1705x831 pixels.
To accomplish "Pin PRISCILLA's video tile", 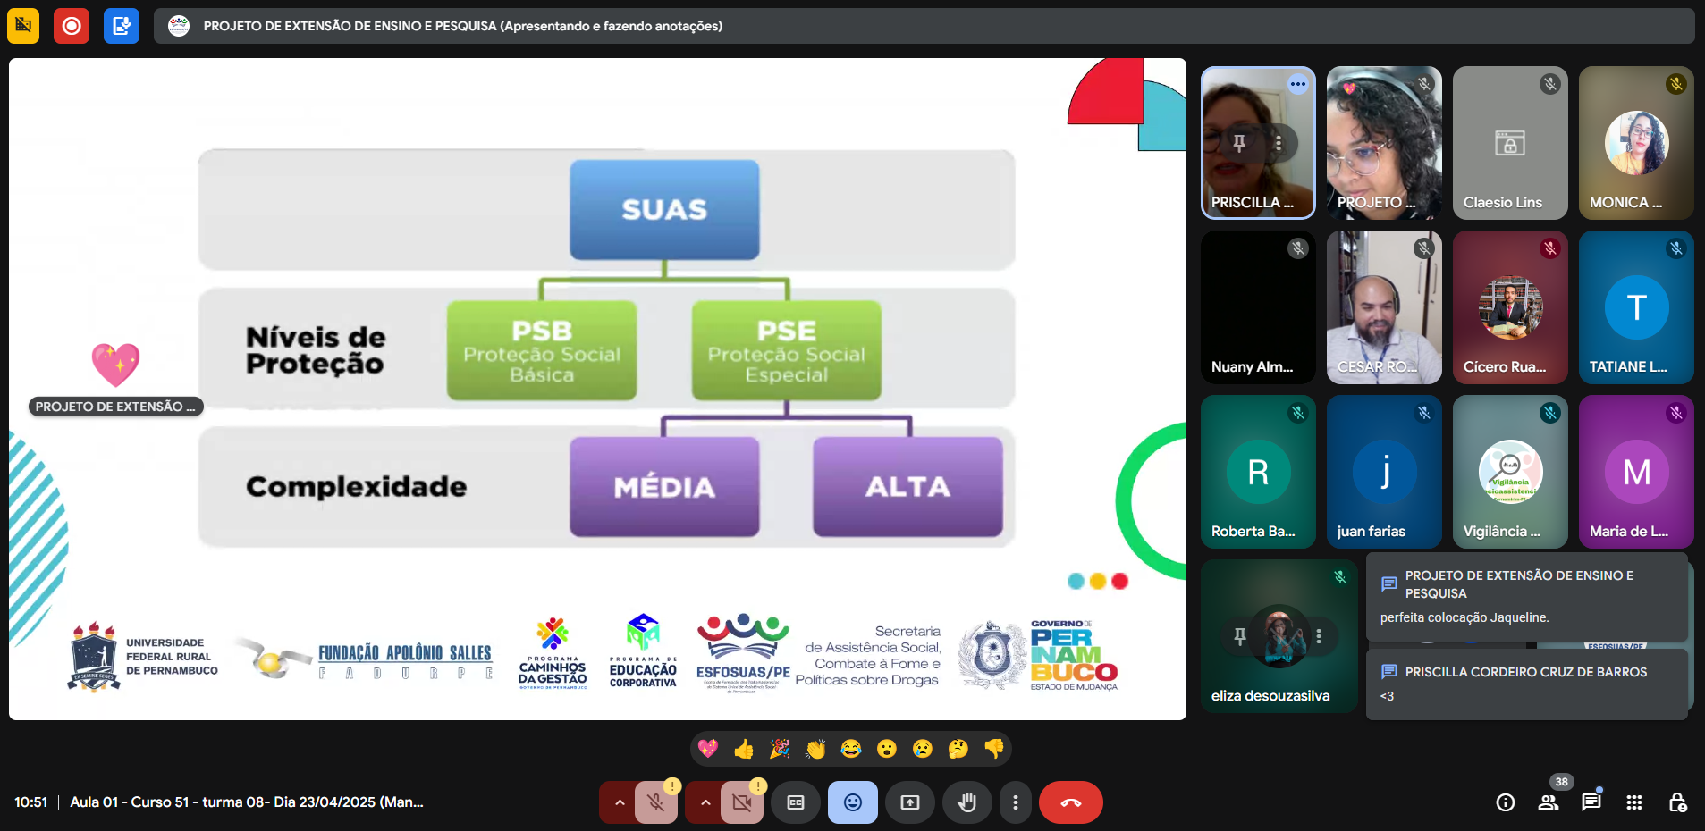I will (x=1239, y=143).
